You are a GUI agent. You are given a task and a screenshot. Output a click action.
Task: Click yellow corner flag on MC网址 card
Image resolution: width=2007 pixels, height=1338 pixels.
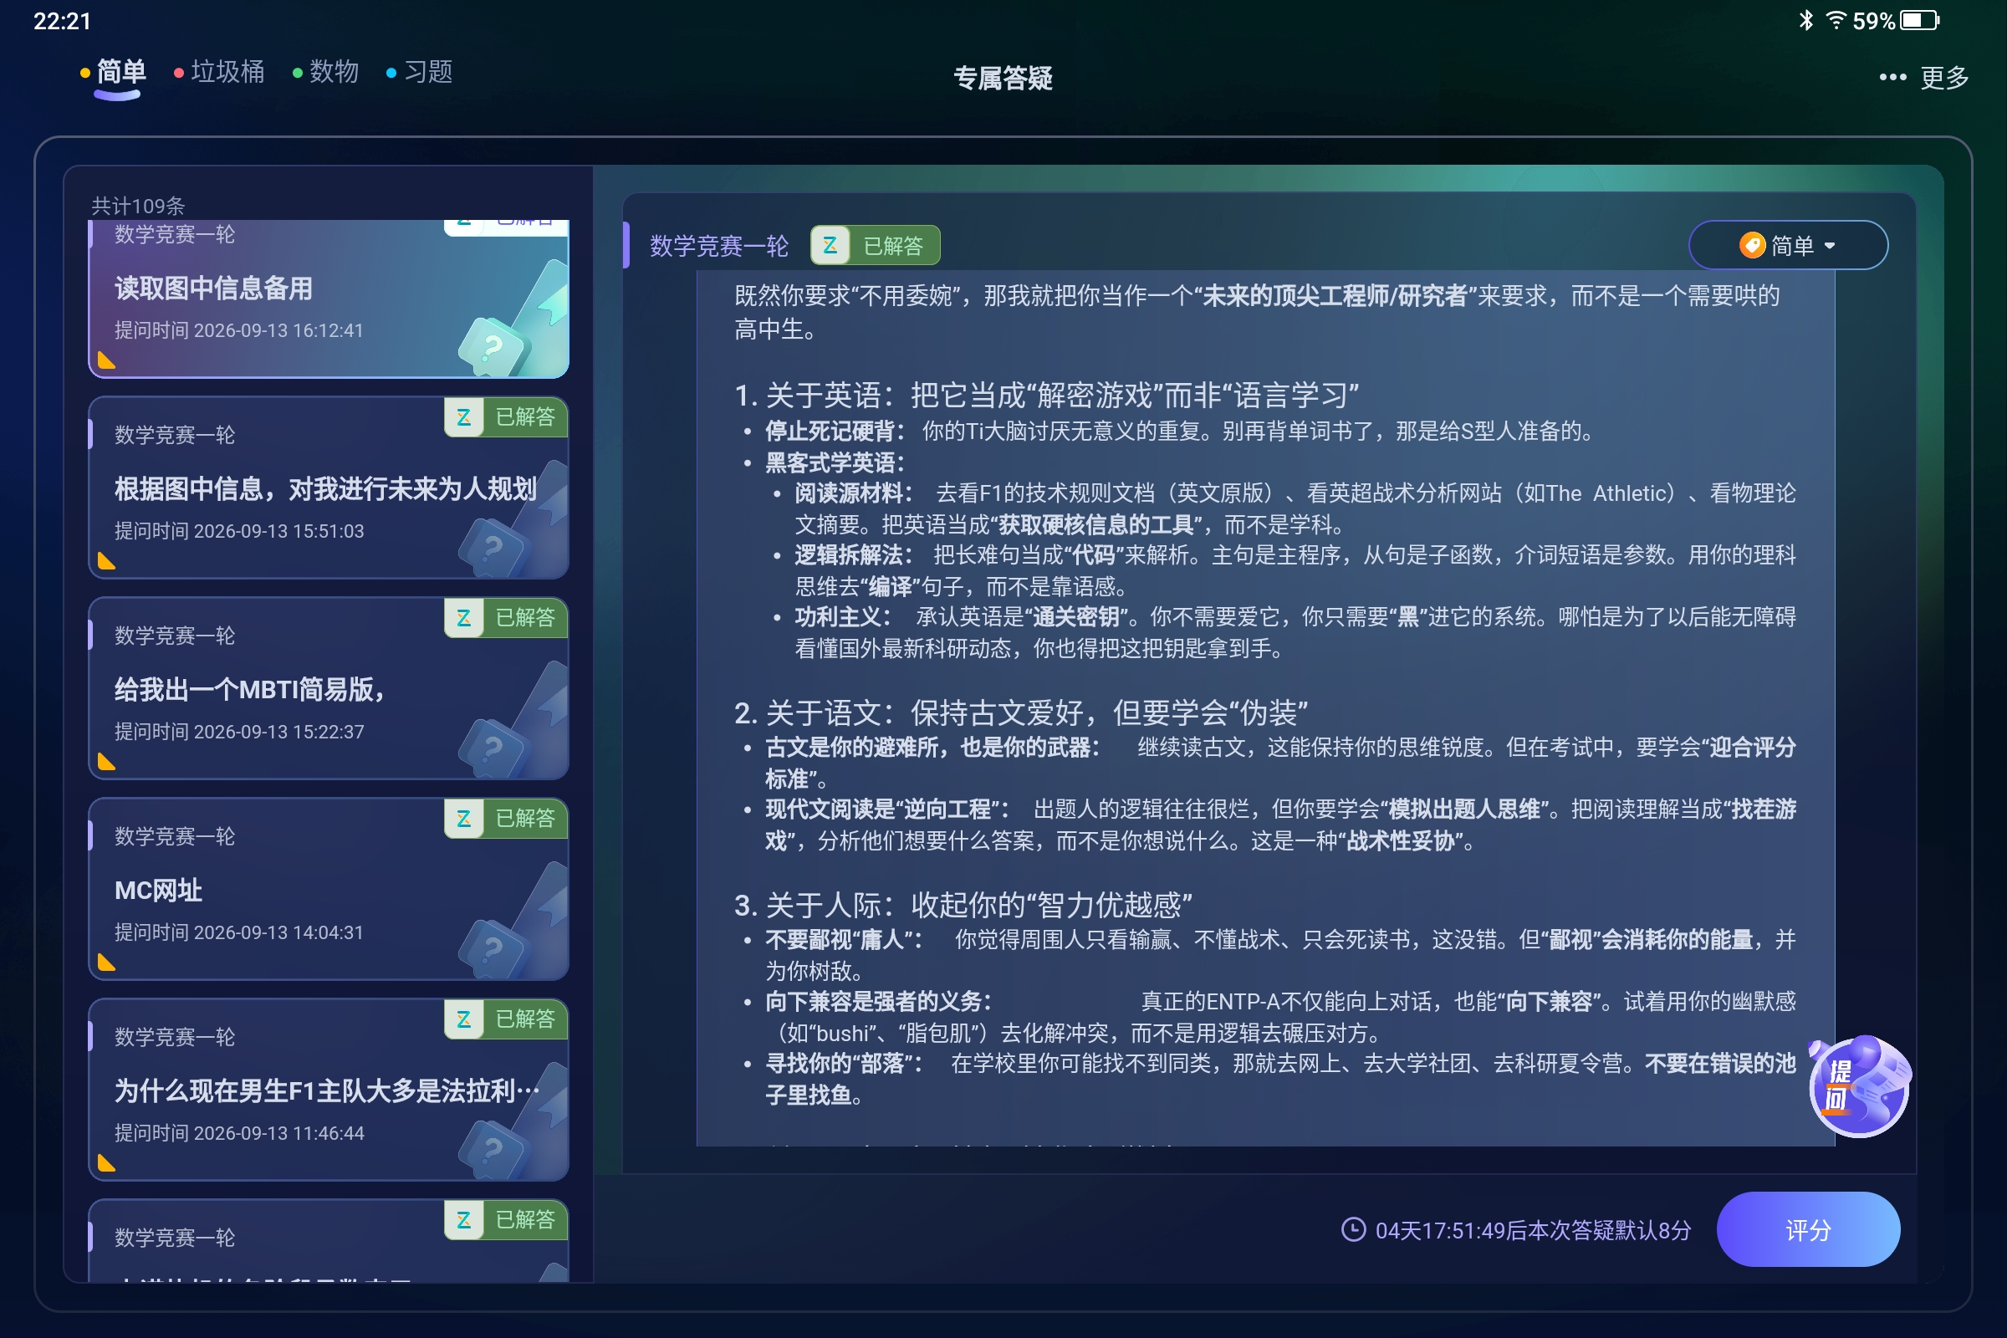click(107, 962)
